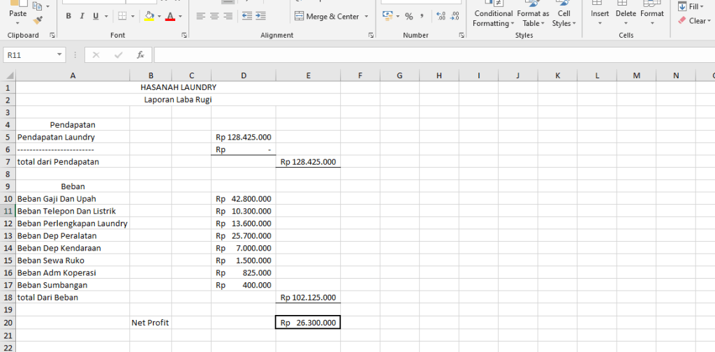The image size is (715, 352).
Task: Align text to the right
Action: [228, 16]
